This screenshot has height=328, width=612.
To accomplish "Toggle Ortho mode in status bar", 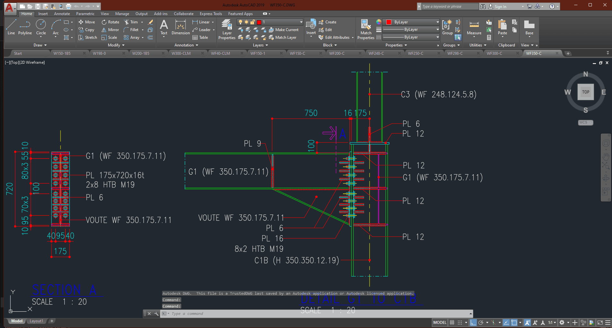I will [x=473, y=323].
